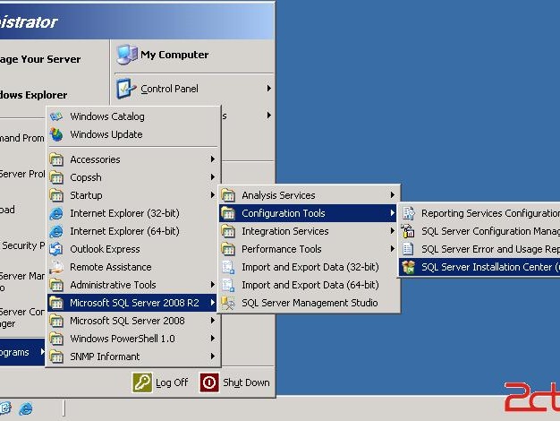Click the Accessories folder icon

(x=56, y=159)
